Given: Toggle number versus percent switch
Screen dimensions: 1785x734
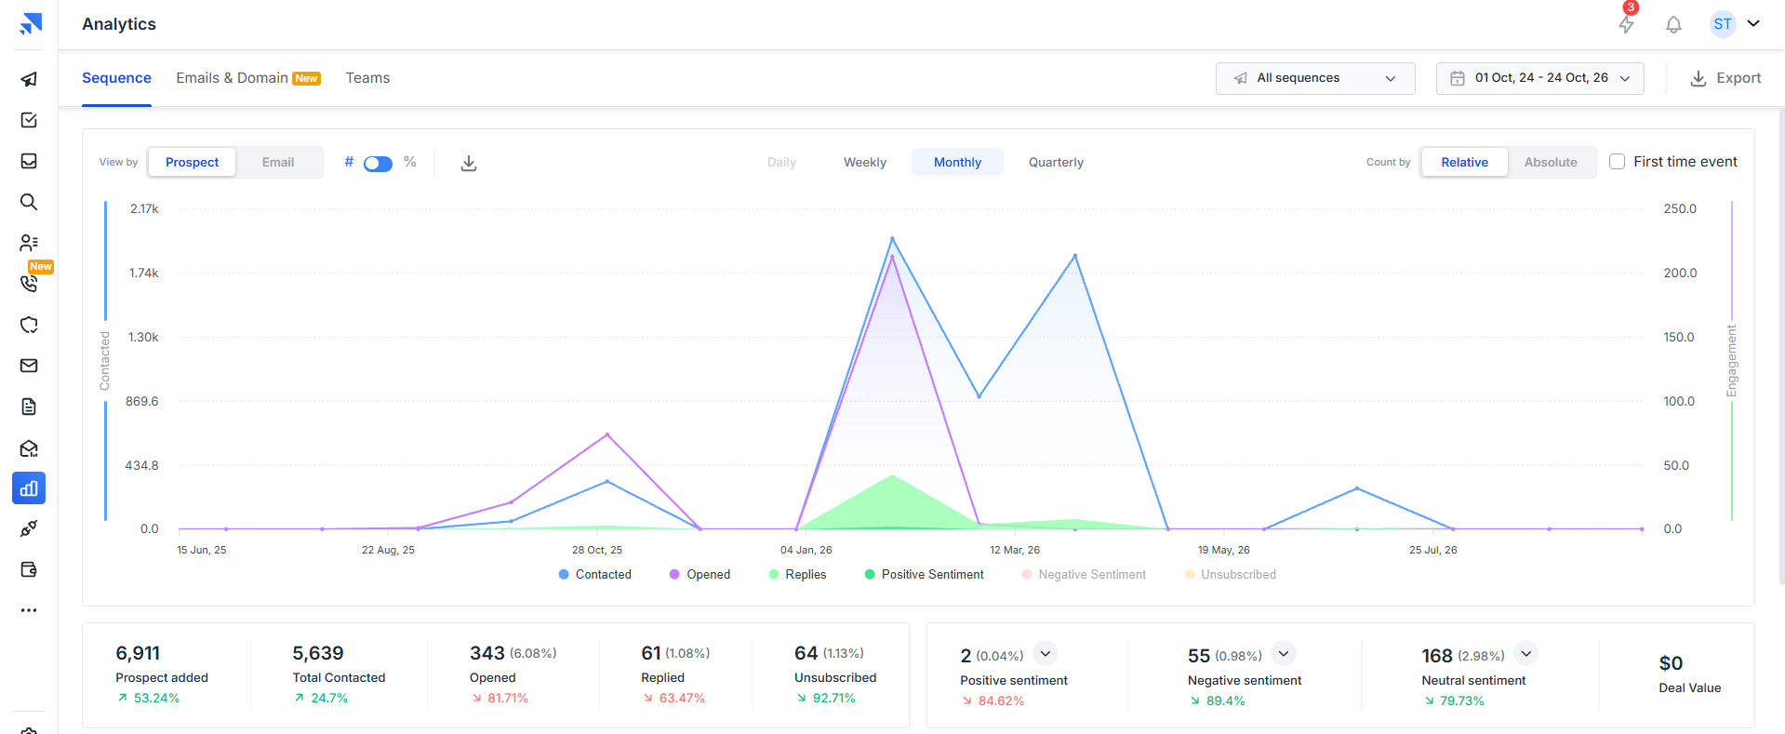Looking at the screenshot, I should [x=378, y=164].
